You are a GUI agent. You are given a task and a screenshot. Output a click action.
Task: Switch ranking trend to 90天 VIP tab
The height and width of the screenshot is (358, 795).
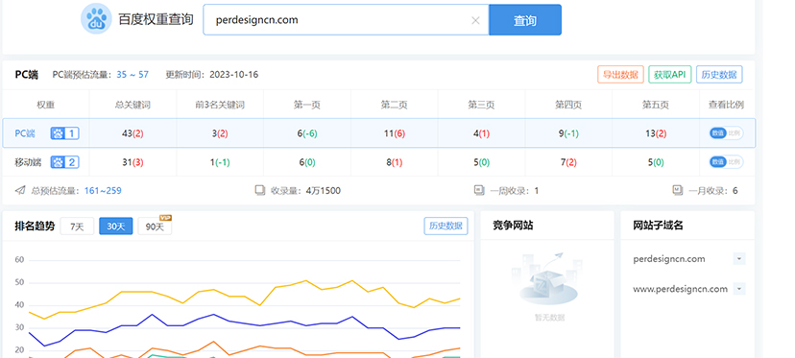tap(155, 227)
